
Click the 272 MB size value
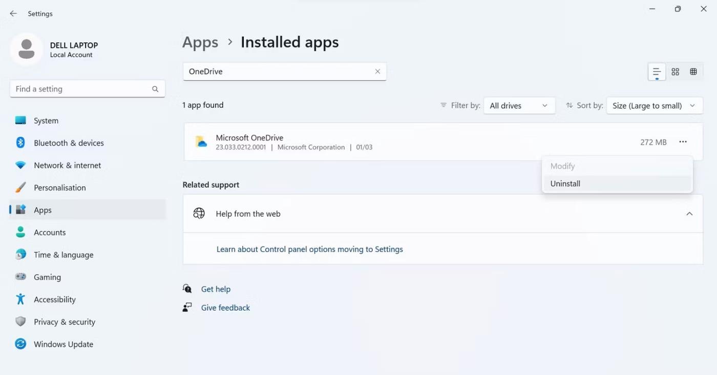[x=653, y=142]
